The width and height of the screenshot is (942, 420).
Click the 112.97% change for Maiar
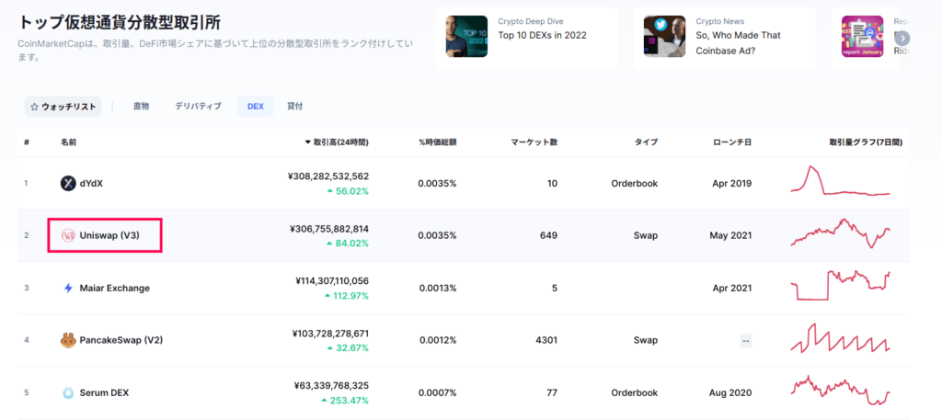[x=346, y=296]
